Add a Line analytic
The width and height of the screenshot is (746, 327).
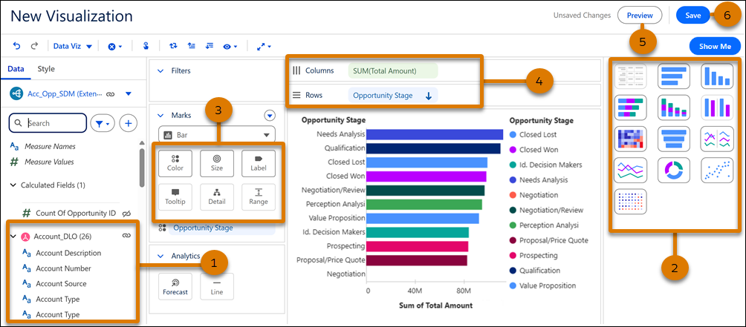(x=216, y=287)
